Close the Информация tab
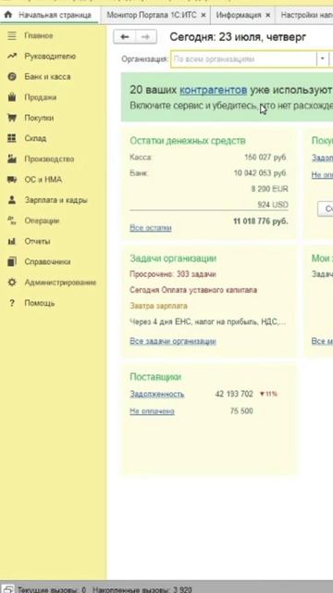 (x=267, y=15)
